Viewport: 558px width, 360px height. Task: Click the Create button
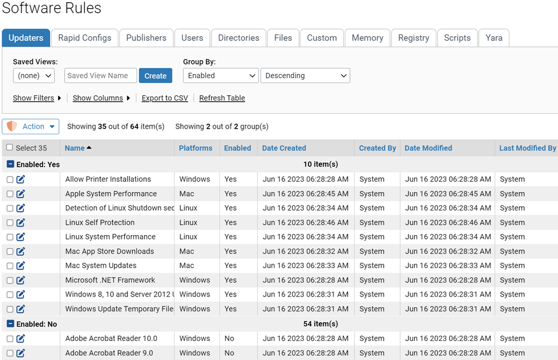(x=155, y=76)
